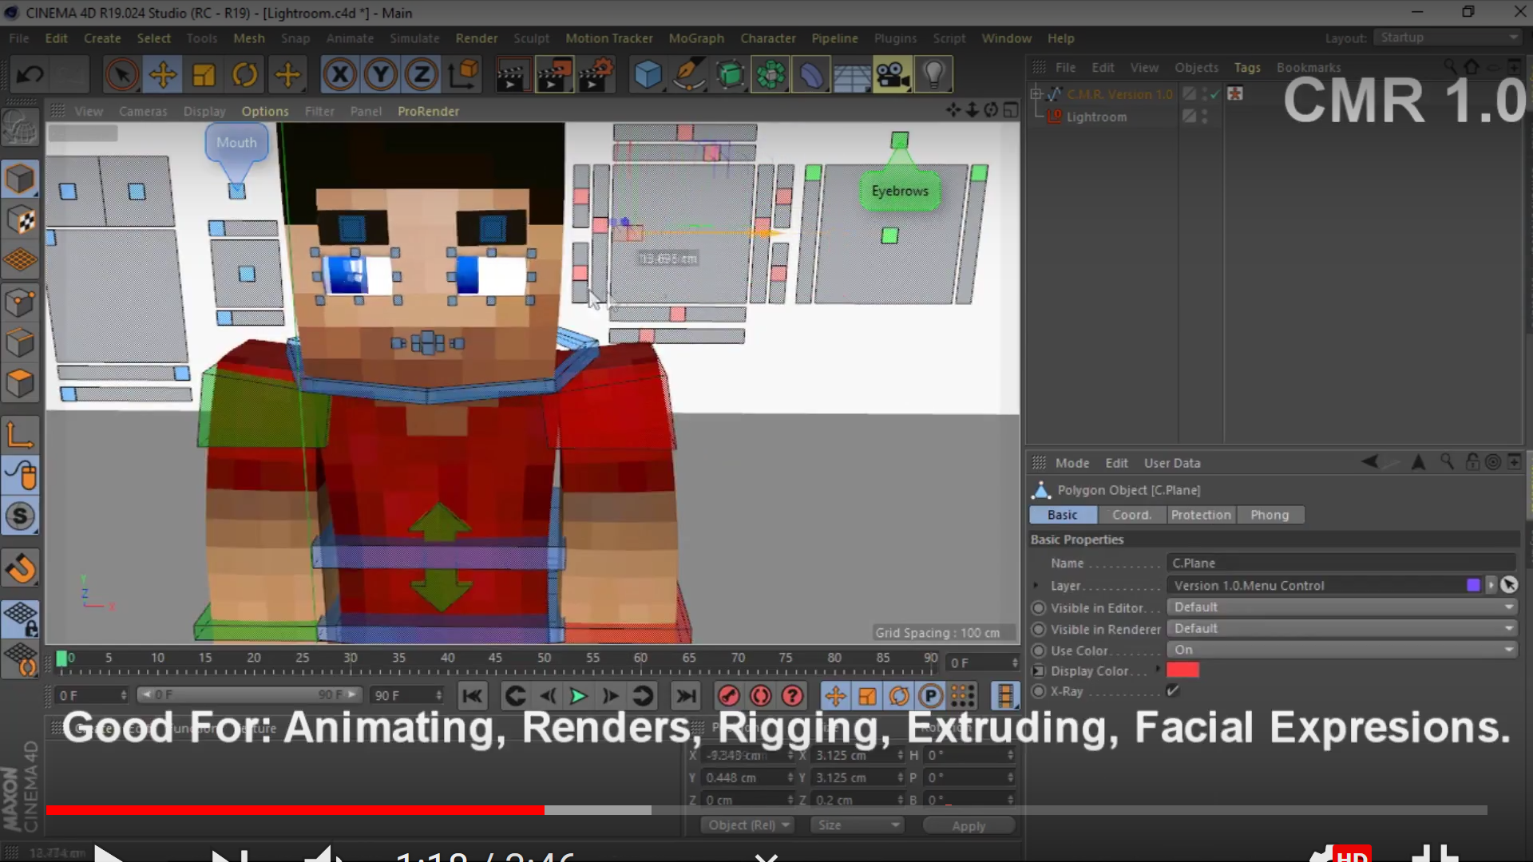
Task: Activate the Move tool
Action: tap(163, 75)
